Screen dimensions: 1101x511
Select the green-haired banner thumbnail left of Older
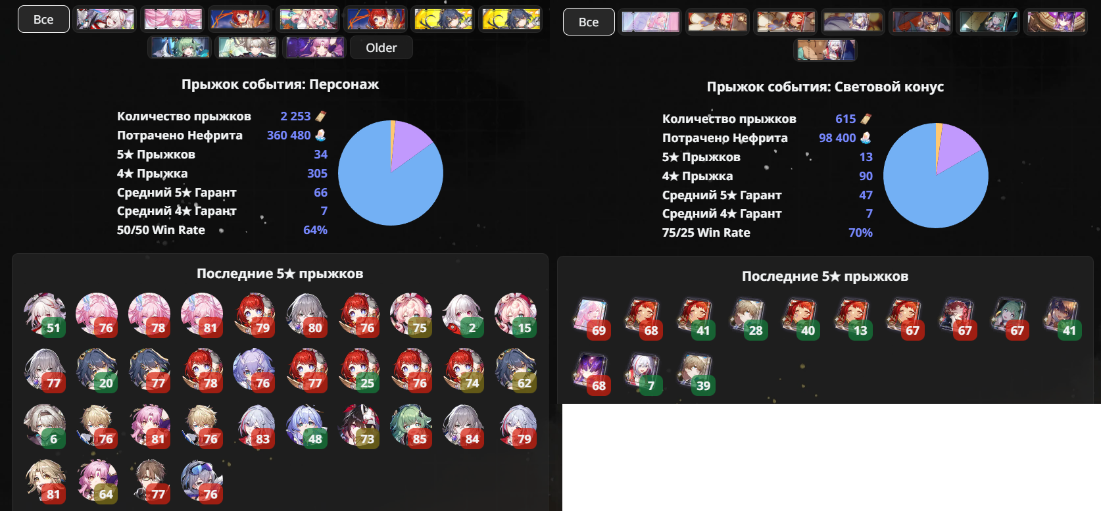coord(180,47)
